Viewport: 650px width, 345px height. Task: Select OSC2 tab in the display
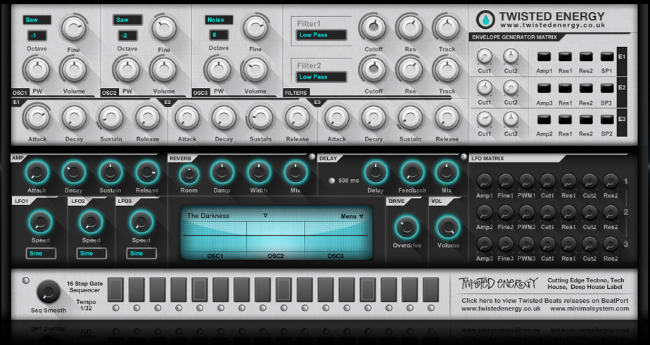(x=276, y=256)
